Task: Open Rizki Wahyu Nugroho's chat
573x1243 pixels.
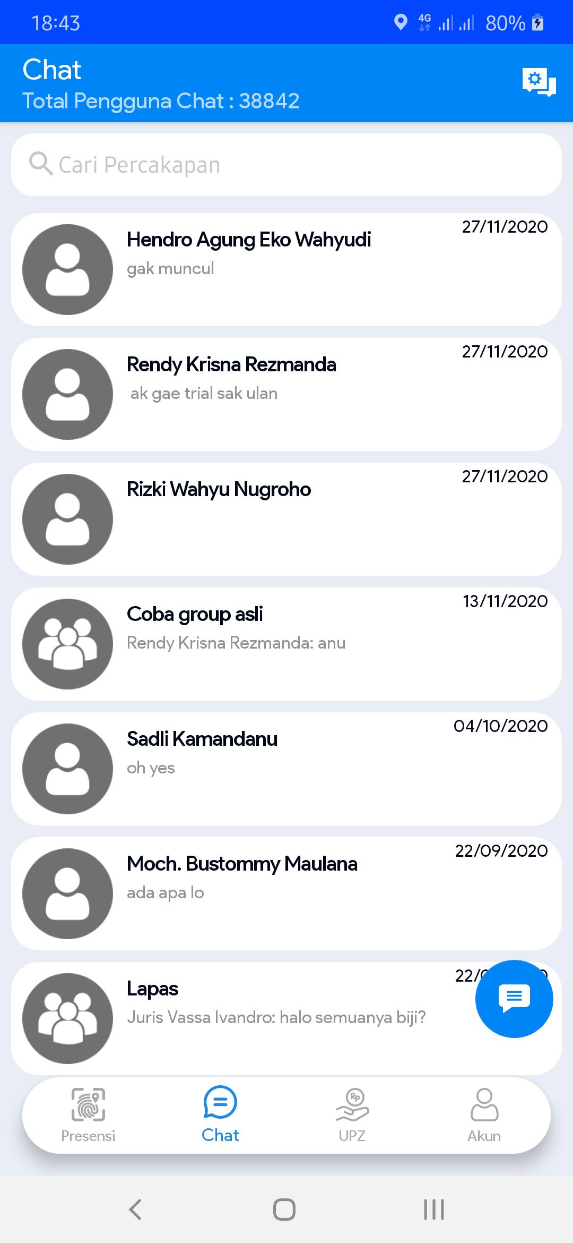Action: pyautogui.click(x=318, y=519)
